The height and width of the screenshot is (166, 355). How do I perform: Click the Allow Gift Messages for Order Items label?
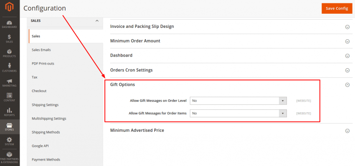click(x=157, y=114)
